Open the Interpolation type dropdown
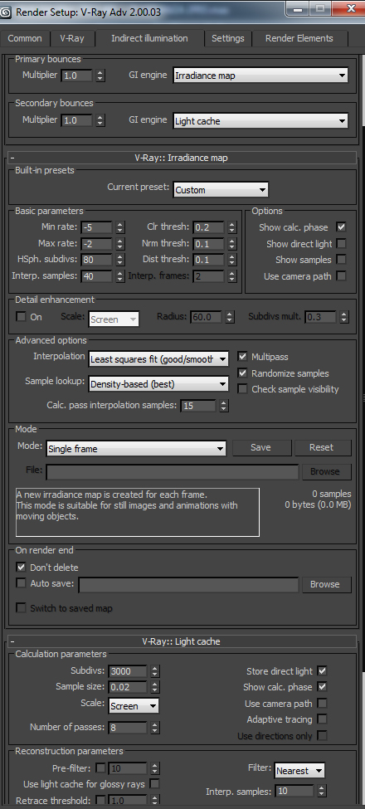 tap(158, 359)
